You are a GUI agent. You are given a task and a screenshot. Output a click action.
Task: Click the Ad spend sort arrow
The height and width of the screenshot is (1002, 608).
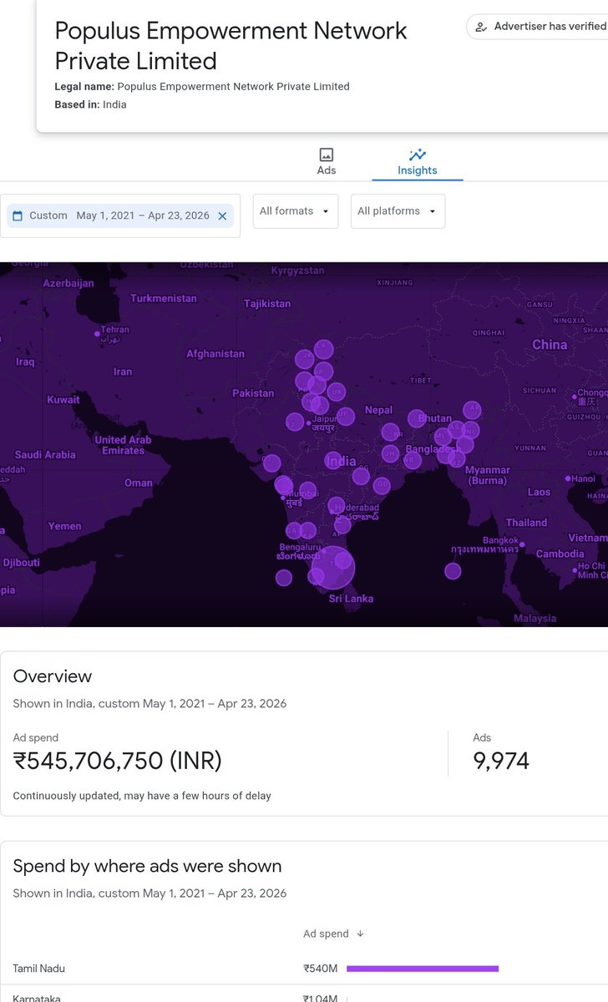[x=360, y=934]
